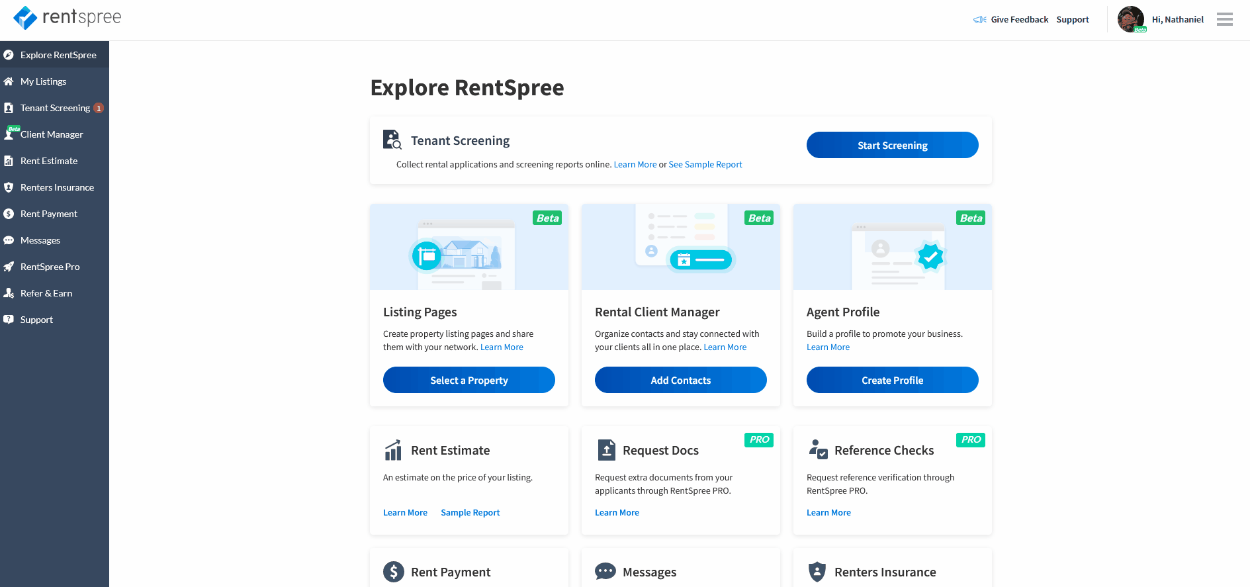The image size is (1250, 587).
Task: Select Client Manager in sidebar
Action: pyautogui.click(x=54, y=134)
